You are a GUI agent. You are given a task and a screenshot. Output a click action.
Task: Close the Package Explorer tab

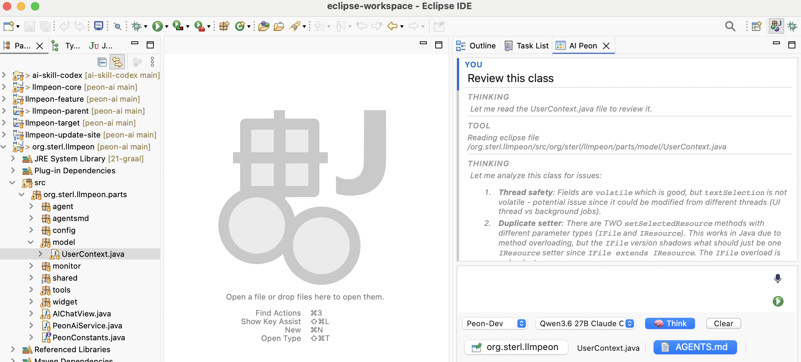click(x=40, y=46)
